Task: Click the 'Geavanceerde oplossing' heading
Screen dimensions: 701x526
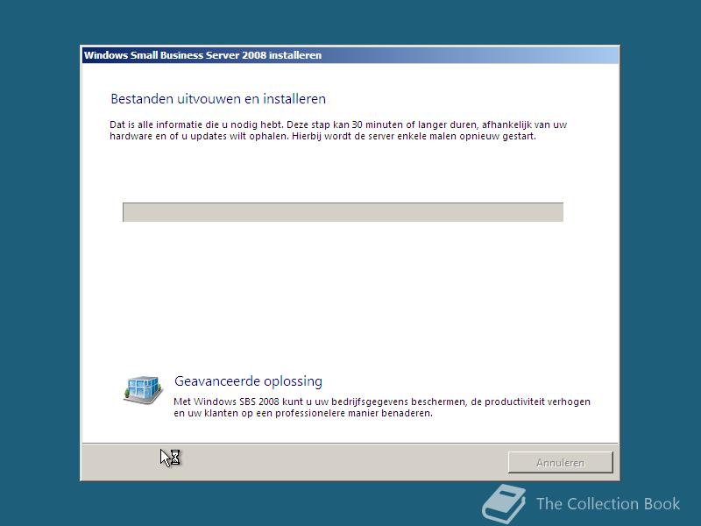Action: tap(248, 381)
